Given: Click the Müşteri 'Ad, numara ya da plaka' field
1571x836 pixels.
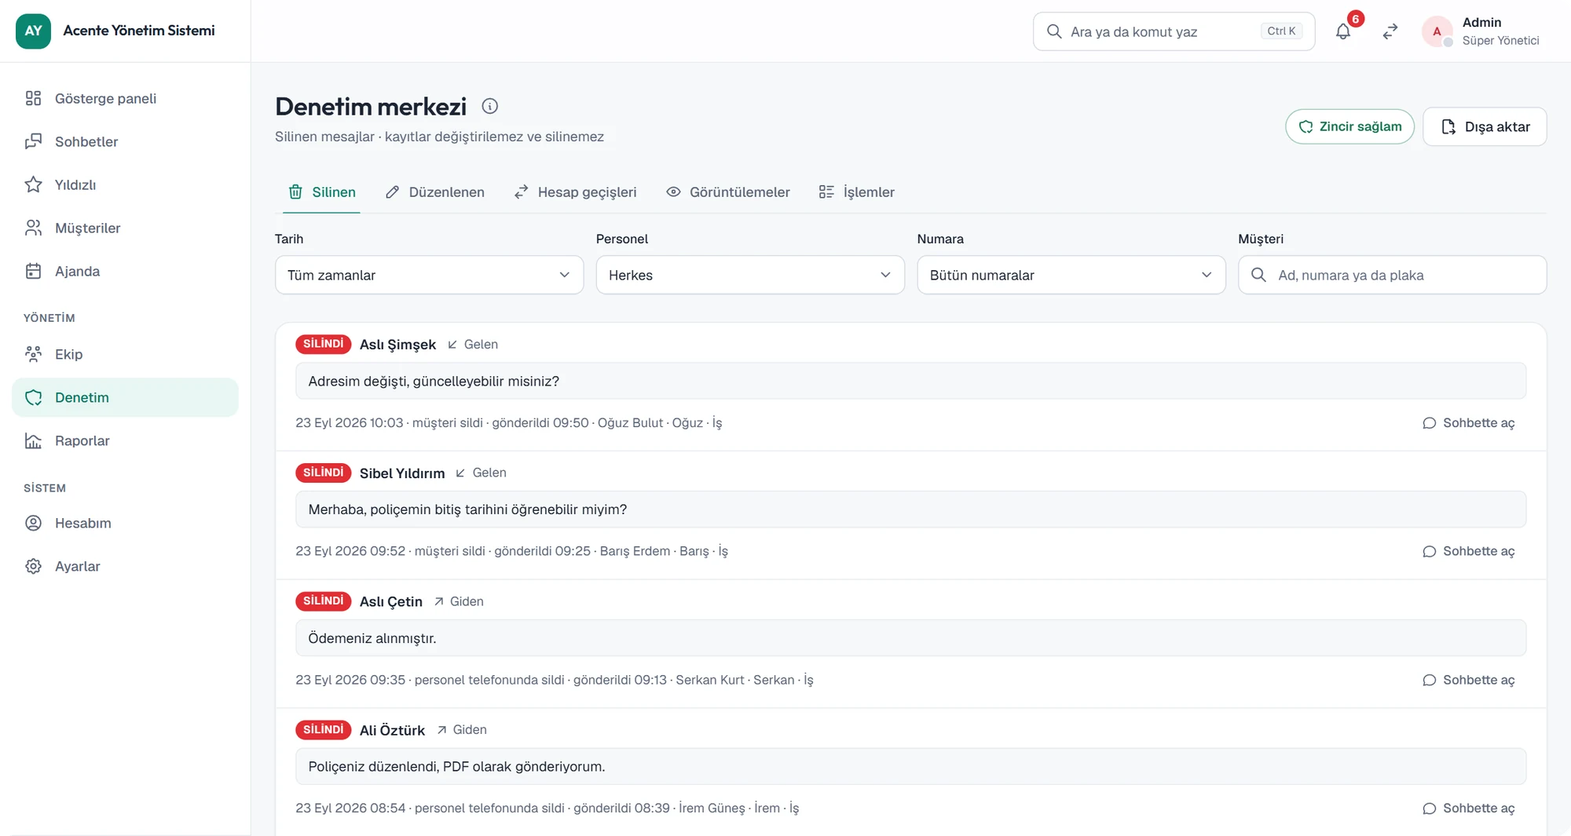Looking at the screenshot, I should (1393, 275).
